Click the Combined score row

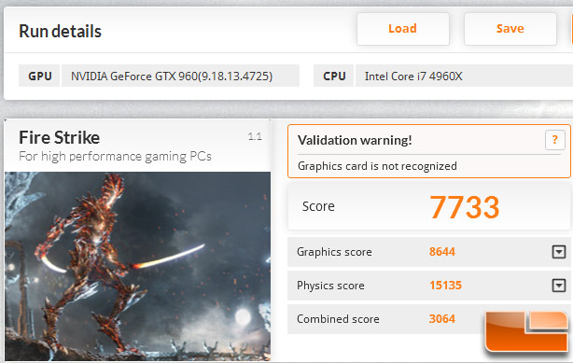pos(387,319)
